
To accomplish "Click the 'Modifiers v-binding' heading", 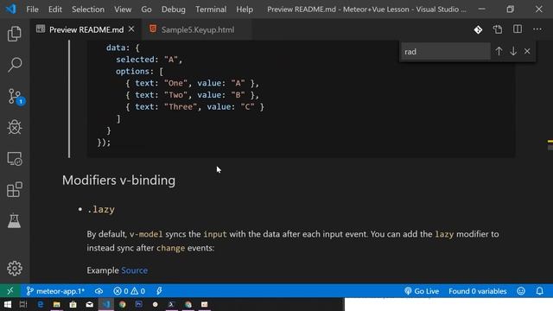I will click(x=118, y=181).
